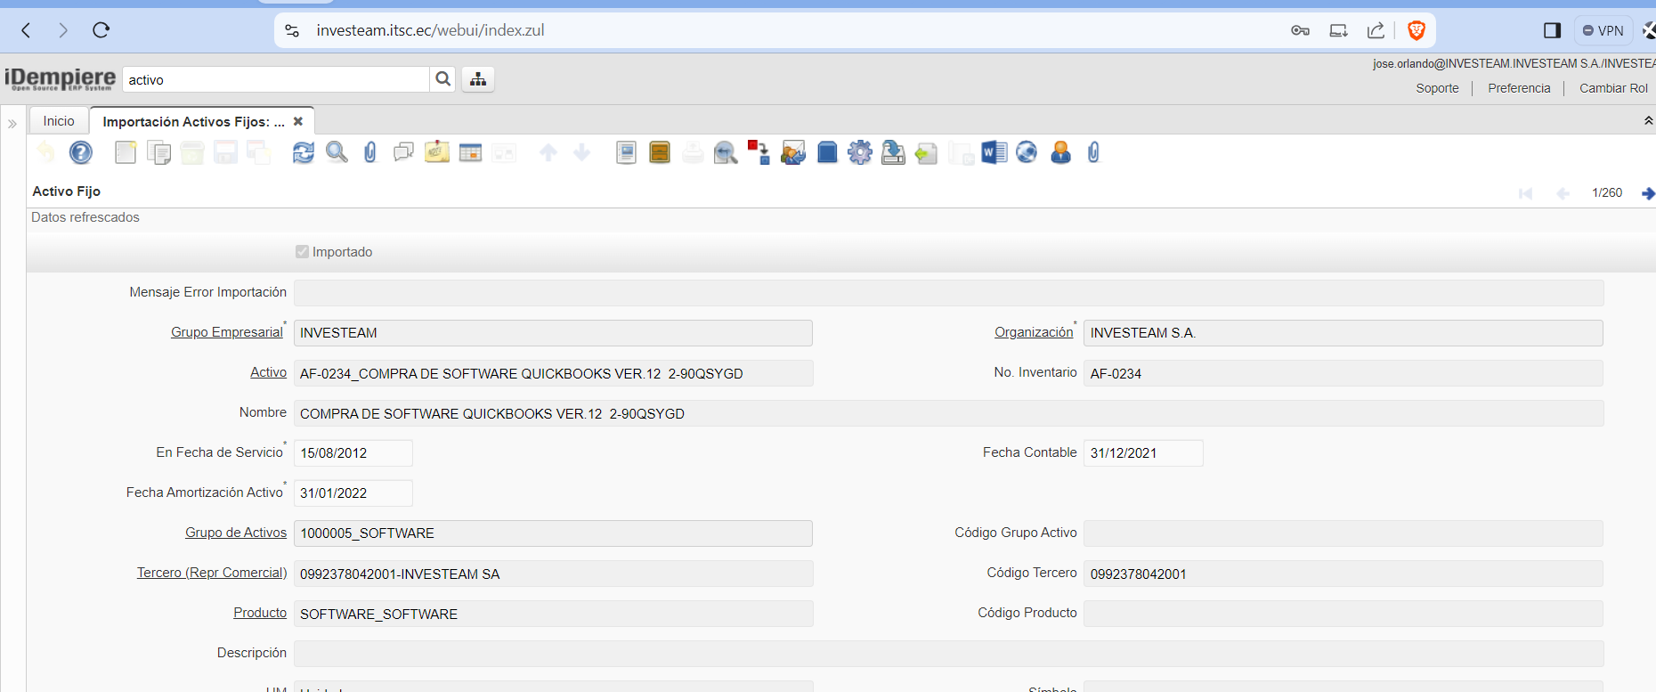Click the En Fecha de Servicio date field

(x=353, y=453)
